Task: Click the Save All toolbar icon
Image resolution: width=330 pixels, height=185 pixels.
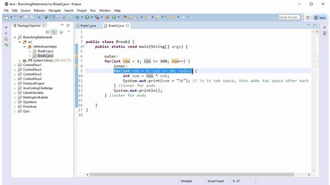Action: [32, 17]
